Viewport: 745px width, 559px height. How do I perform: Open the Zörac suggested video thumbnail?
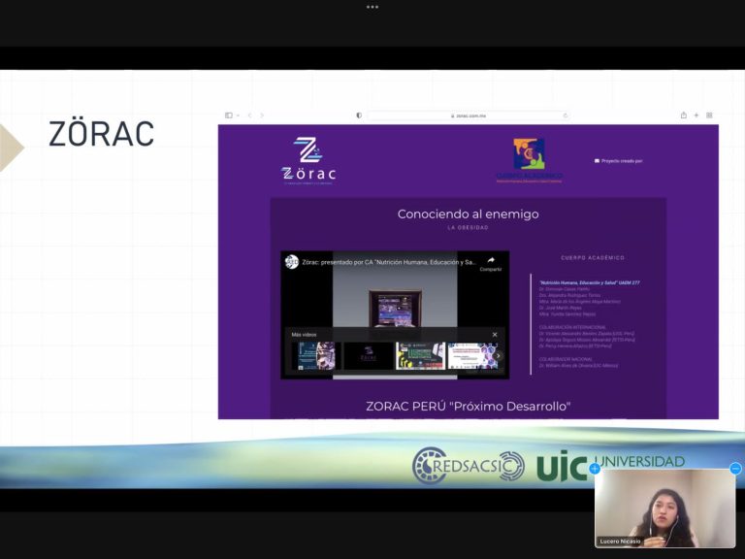(x=369, y=356)
